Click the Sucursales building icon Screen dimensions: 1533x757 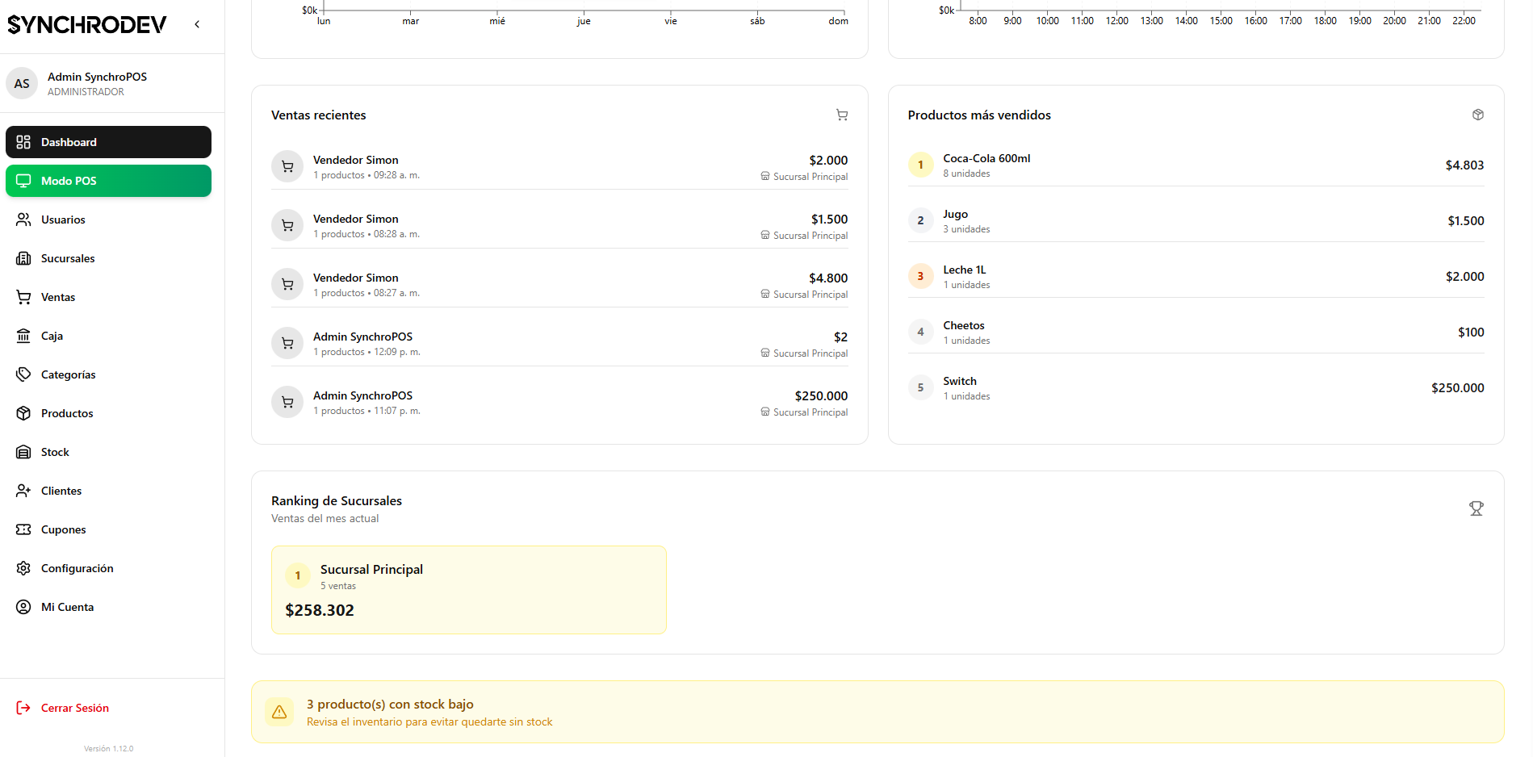[23, 258]
